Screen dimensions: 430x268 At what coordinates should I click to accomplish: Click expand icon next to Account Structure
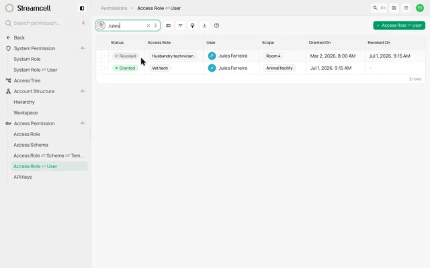(82, 91)
